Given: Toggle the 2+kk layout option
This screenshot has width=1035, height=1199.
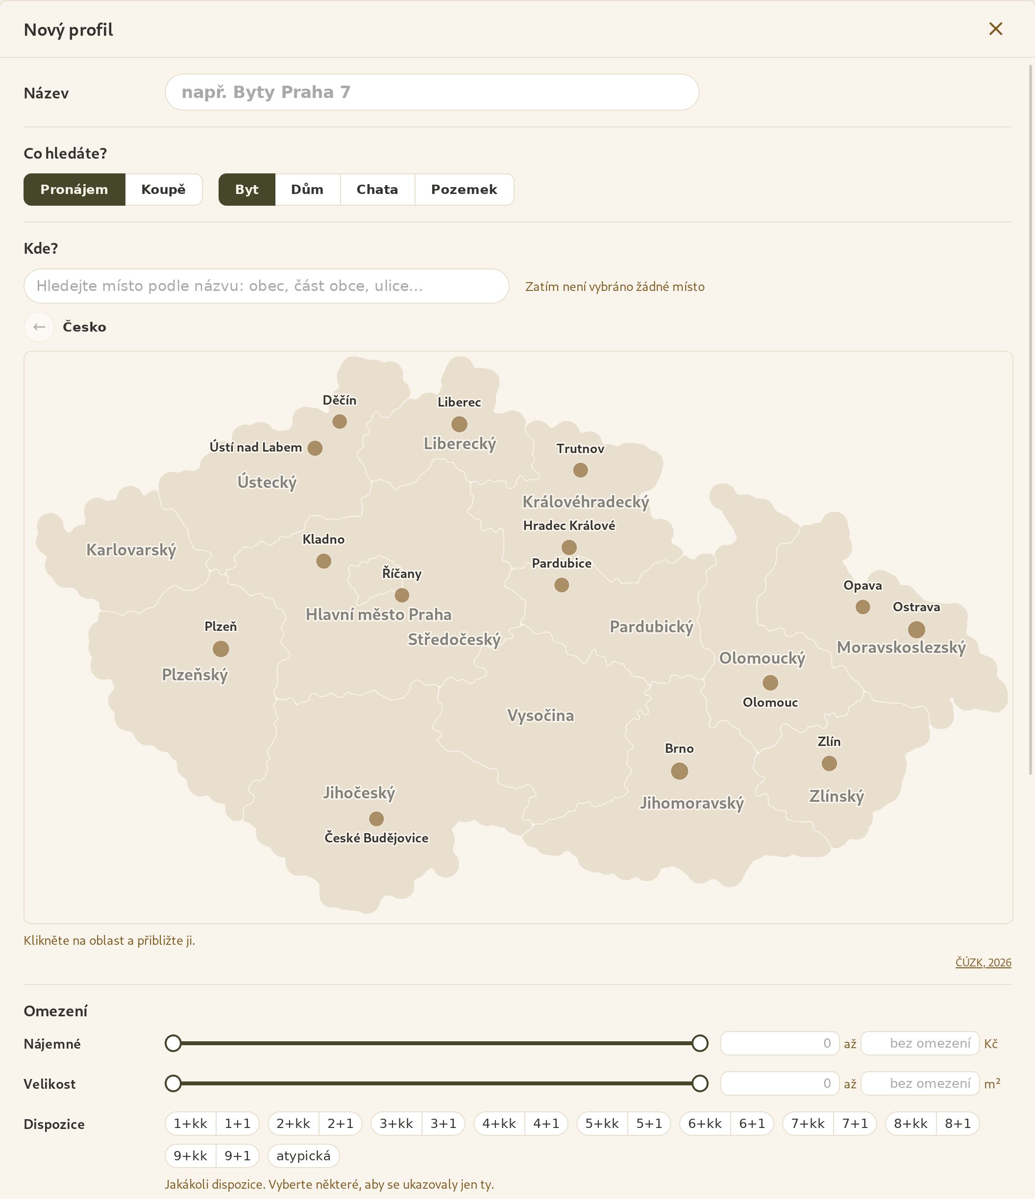Looking at the screenshot, I should (x=294, y=1123).
